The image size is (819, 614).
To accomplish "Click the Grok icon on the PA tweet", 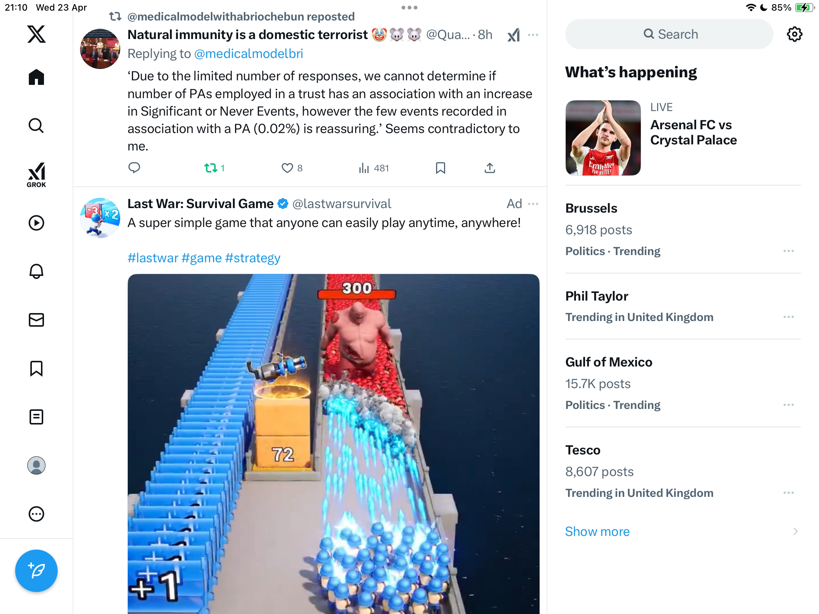I will click(514, 35).
